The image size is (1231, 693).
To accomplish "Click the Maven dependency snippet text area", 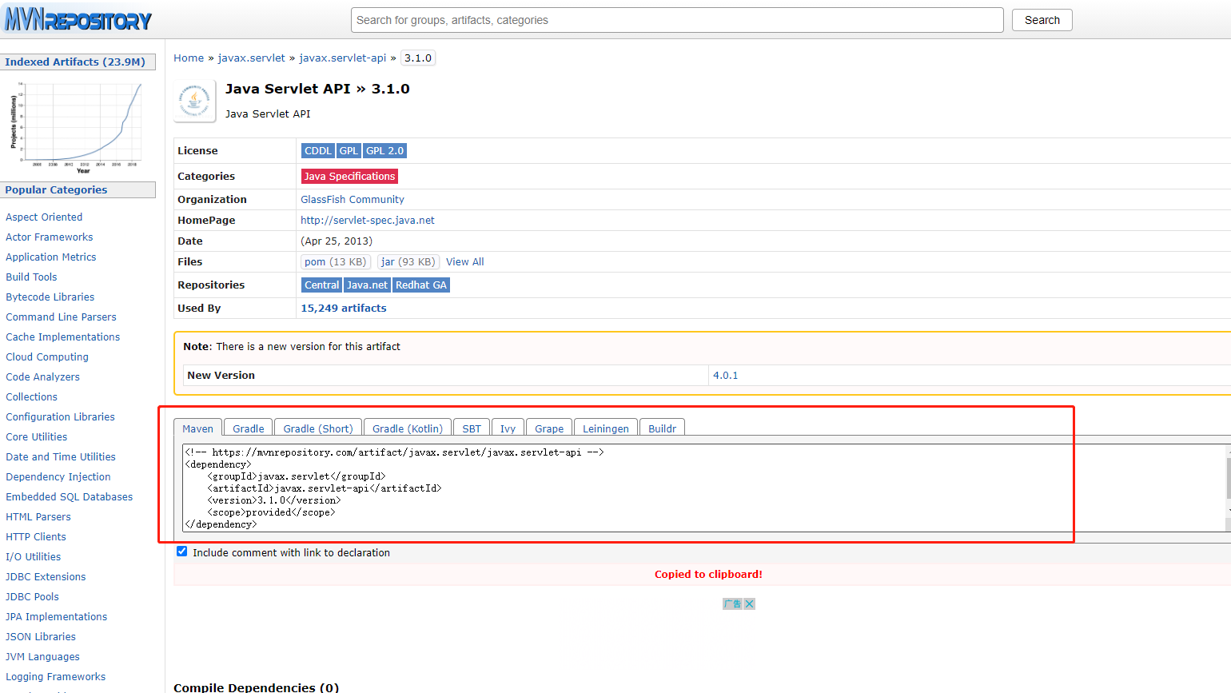I will click(703, 488).
